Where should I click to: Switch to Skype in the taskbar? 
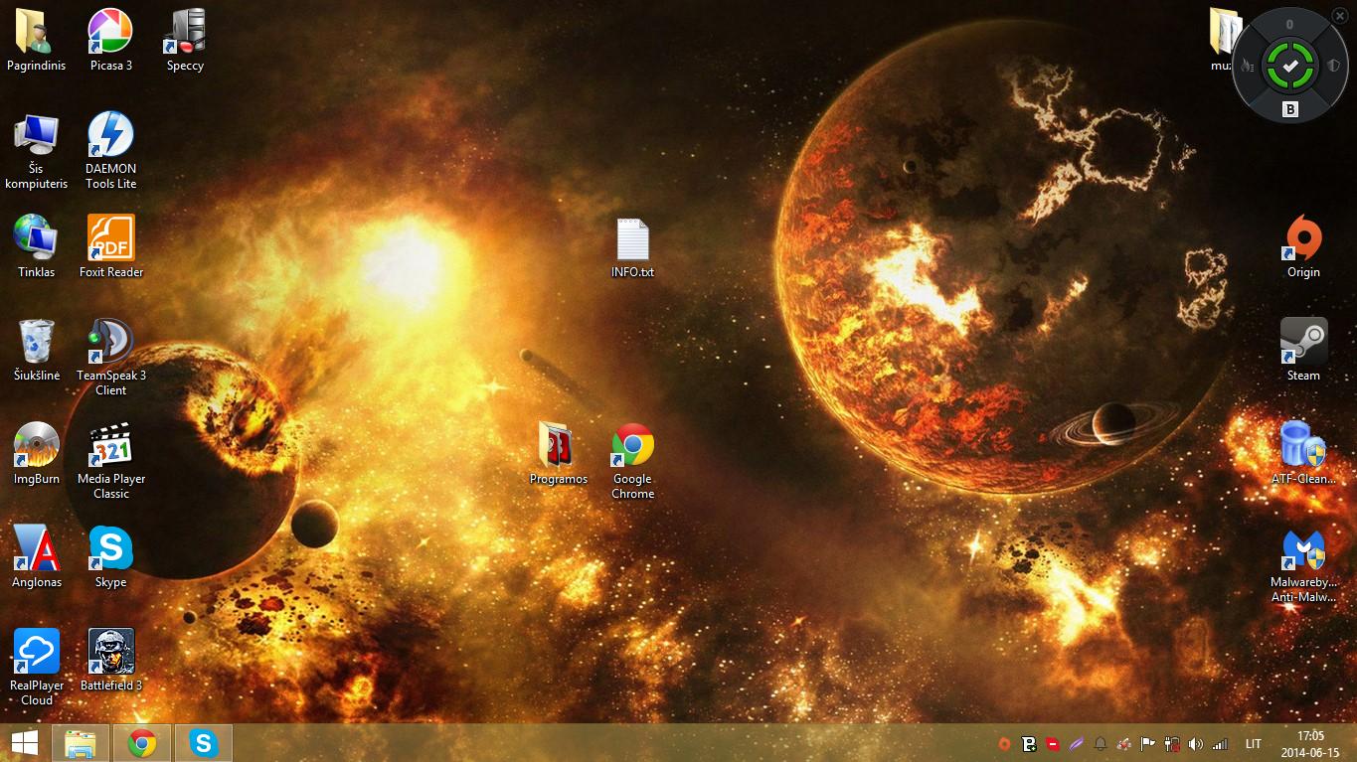204,743
